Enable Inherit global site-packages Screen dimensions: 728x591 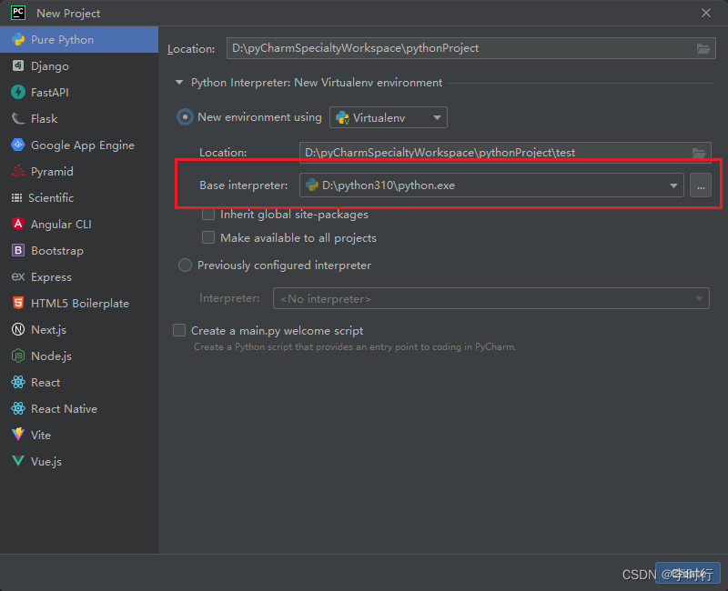click(208, 215)
